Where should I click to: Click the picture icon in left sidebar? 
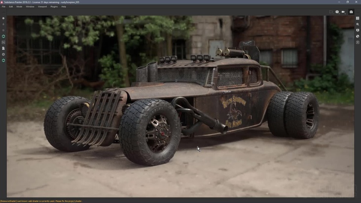[3, 42]
